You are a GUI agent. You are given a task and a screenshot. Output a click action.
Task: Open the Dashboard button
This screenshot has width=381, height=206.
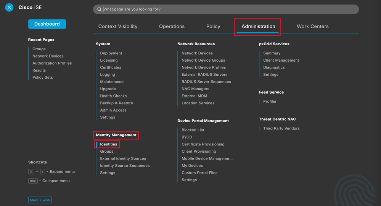click(47, 24)
